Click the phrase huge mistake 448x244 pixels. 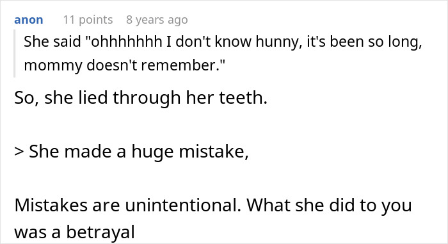(x=189, y=152)
